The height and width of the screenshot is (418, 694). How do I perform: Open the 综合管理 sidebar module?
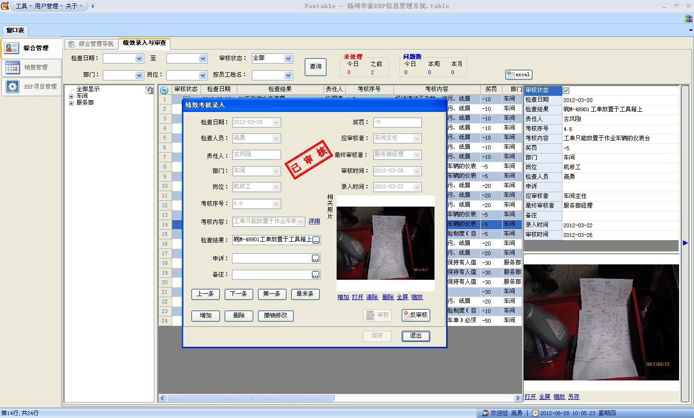(x=31, y=48)
